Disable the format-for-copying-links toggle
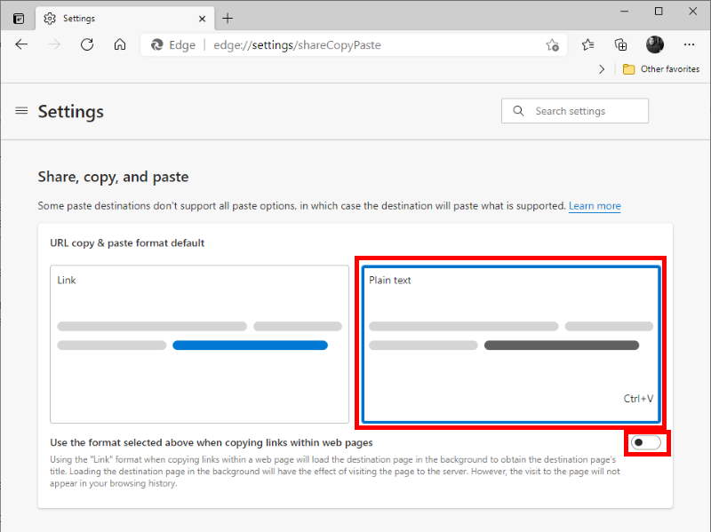 tap(644, 442)
